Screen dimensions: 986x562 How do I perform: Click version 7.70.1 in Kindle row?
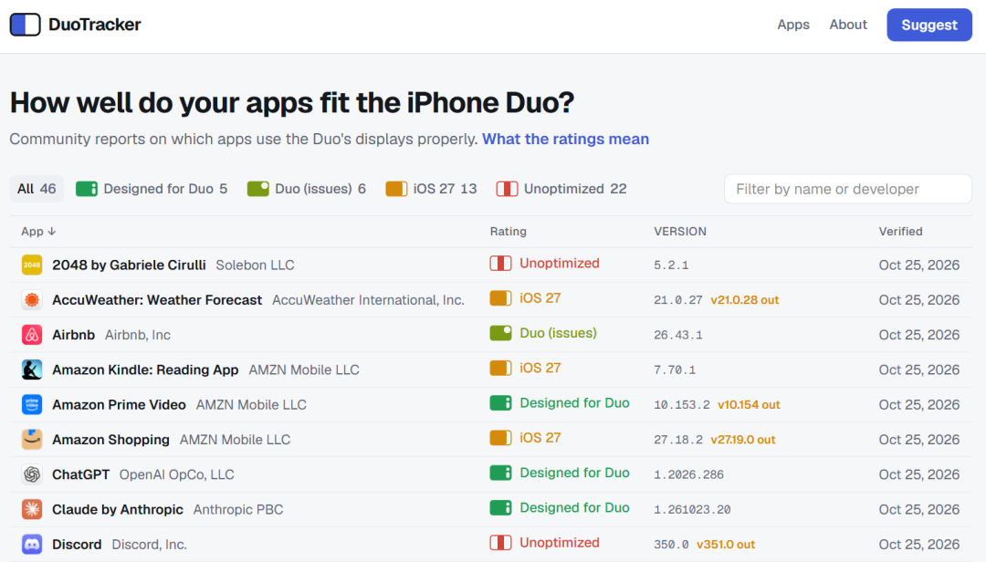point(675,369)
